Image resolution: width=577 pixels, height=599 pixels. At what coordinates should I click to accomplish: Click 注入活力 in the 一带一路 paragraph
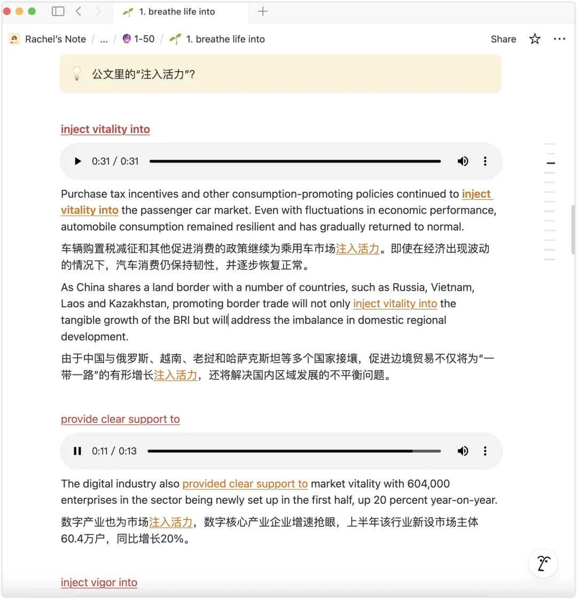[176, 375]
